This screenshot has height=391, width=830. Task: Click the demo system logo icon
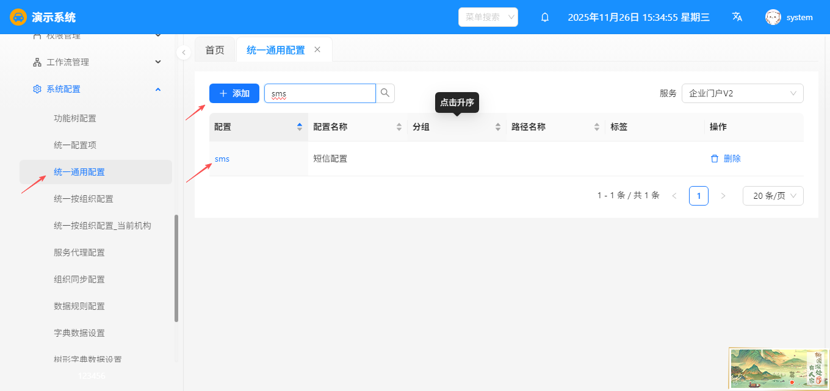point(18,17)
